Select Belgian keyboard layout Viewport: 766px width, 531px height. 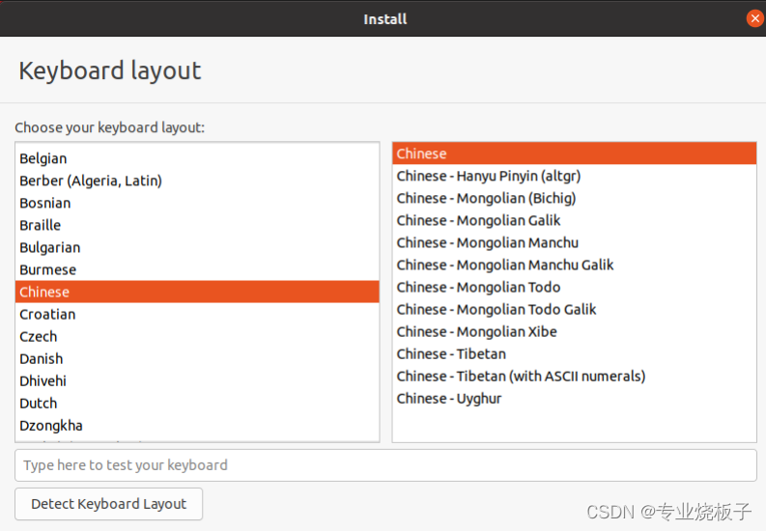click(197, 158)
